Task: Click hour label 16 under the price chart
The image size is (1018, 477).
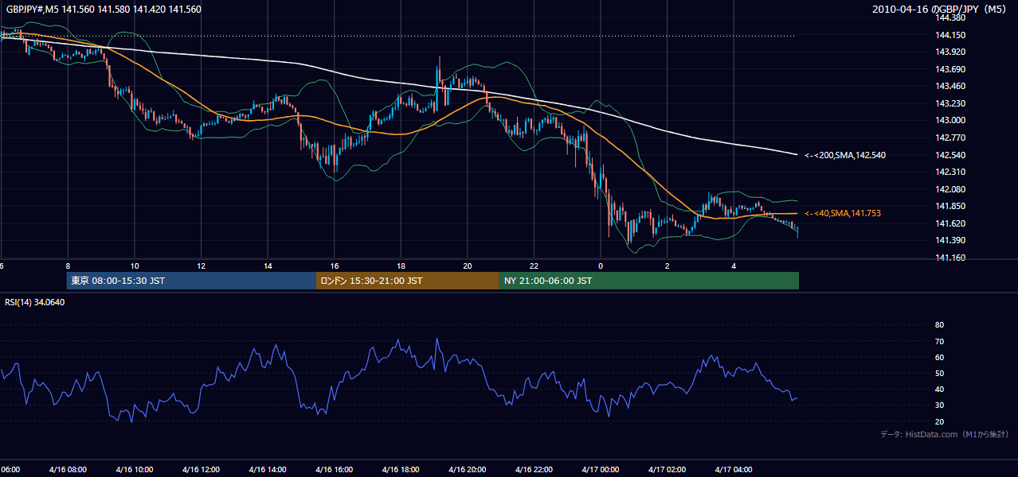Action: pyautogui.click(x=335, y=266)
